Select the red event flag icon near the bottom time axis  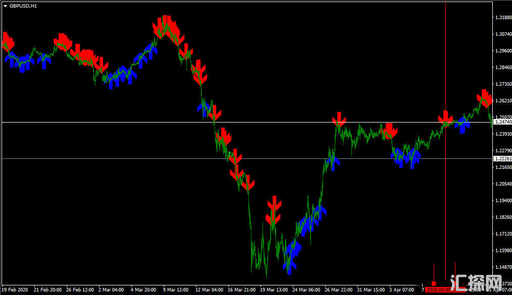point(434,283)
